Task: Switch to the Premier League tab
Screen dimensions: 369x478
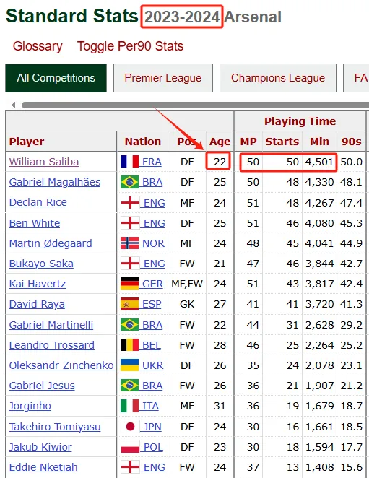Action: pyautogui.click(x=163, y=78)
